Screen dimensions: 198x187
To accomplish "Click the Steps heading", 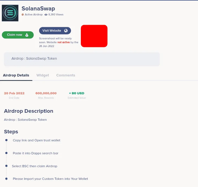I will pyautogui.click(x=11, y=132).
